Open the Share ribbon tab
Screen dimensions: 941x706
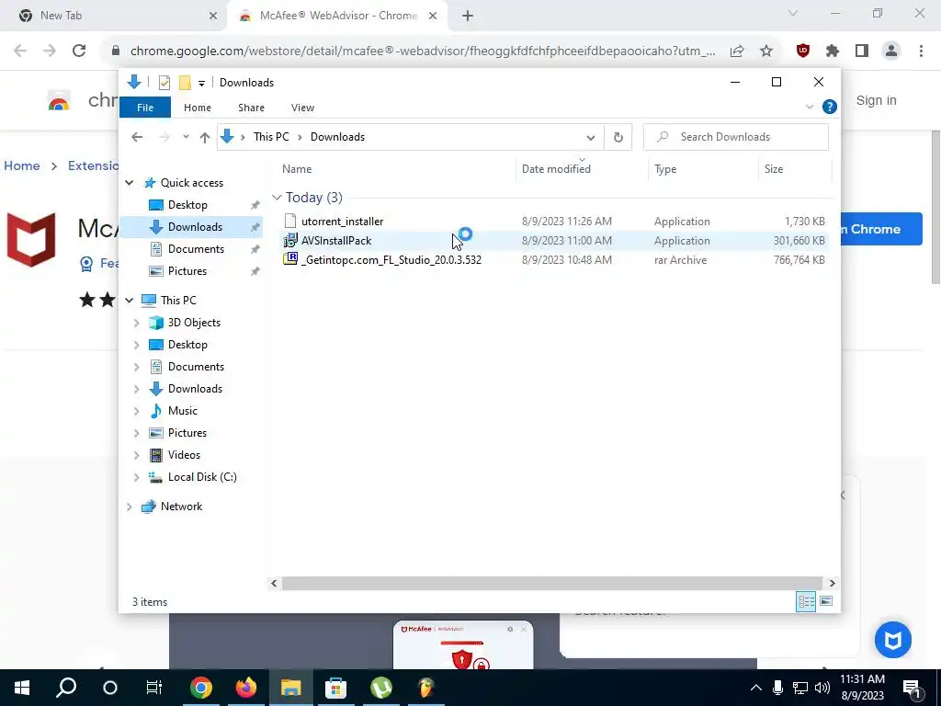point(251,108)
